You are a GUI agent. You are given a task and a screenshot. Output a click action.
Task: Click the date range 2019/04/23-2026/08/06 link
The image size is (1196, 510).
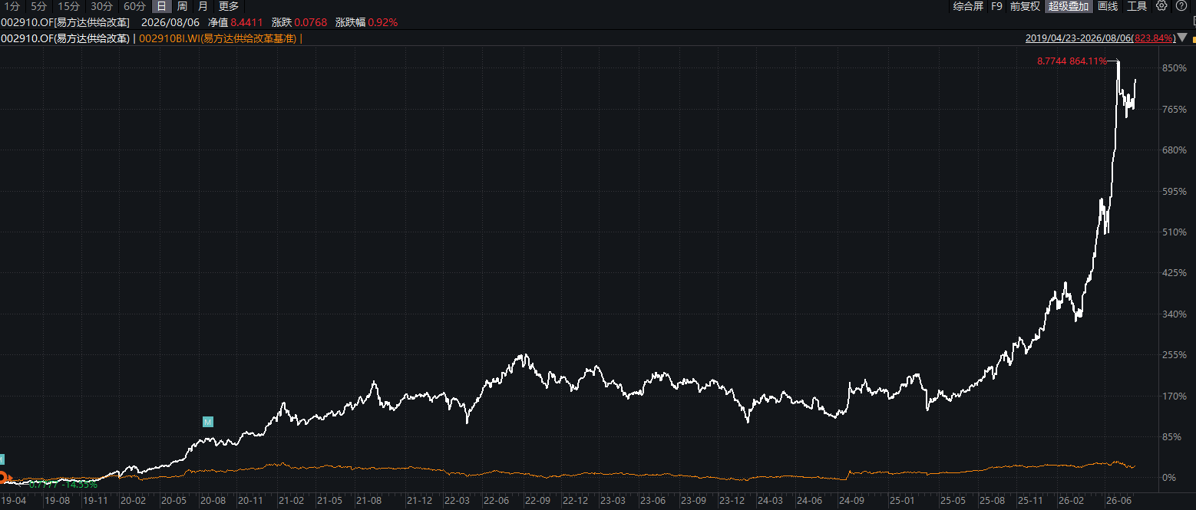[1100, 38]
